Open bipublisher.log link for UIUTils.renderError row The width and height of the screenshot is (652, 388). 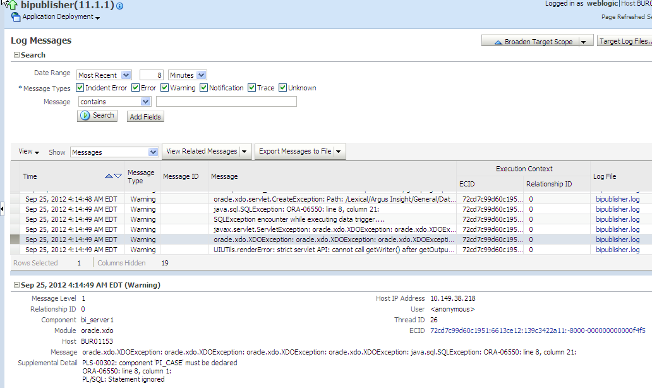617,250
